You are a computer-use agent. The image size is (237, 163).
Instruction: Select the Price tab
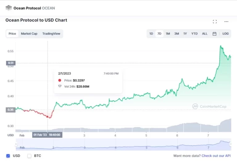12,34
